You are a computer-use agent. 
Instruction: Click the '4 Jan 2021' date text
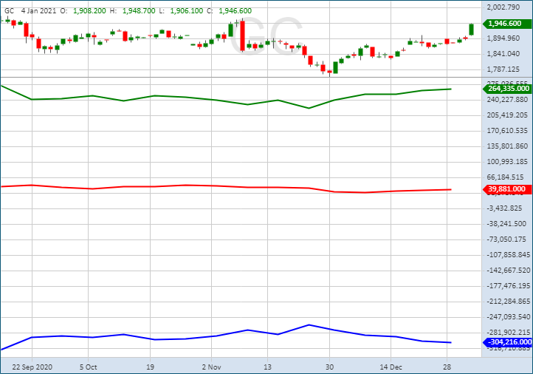38,11
